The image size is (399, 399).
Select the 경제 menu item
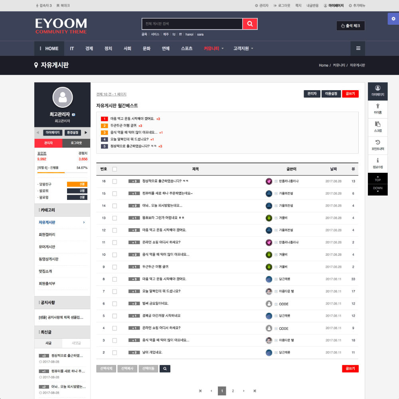pyautogui.click(x=89, y=48)
